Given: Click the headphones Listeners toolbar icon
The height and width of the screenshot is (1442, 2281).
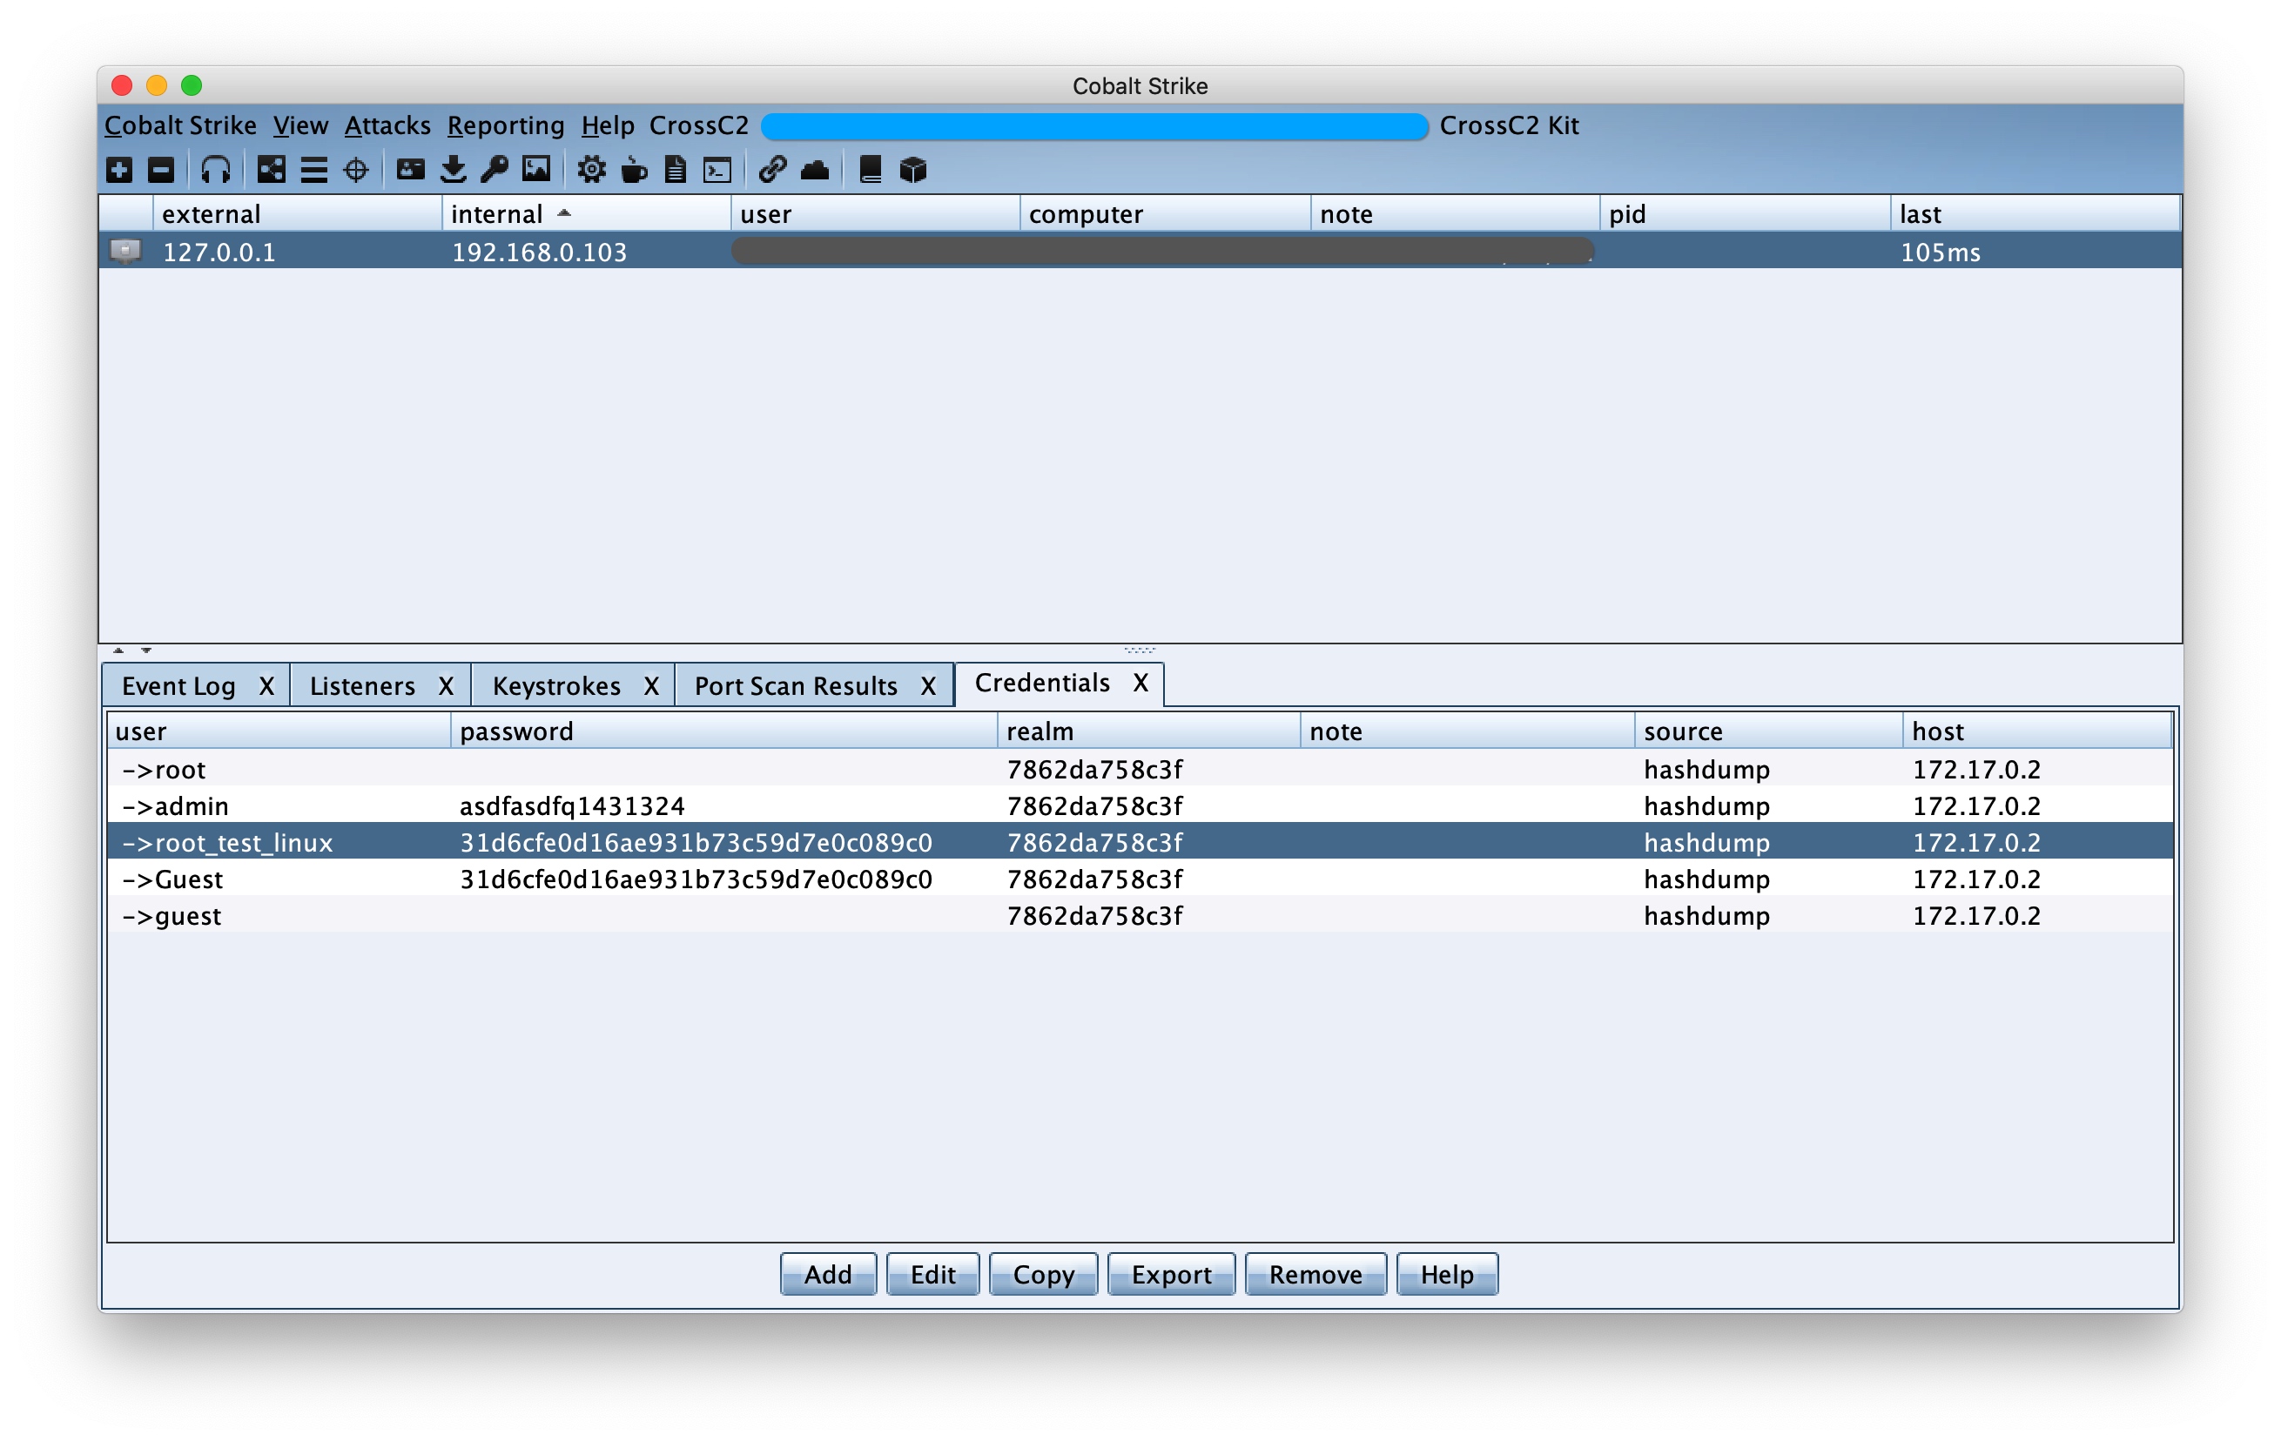Looking at the screenshot, I should [x=215, y=170].
